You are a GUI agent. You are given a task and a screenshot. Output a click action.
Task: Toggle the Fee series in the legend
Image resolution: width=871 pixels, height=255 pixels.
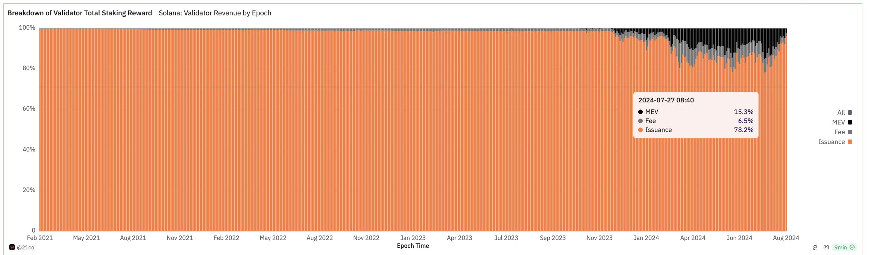pyautogui.click(x=843, y=132)
